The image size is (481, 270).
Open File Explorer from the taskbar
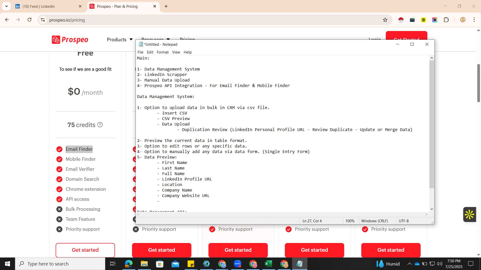144,264
